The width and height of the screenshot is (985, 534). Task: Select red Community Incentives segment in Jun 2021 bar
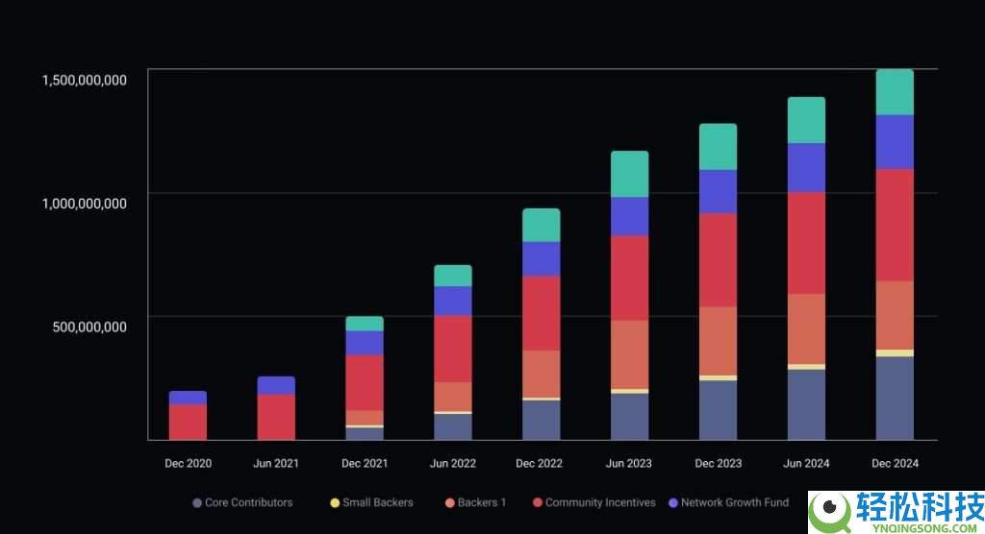coord(276,417)
